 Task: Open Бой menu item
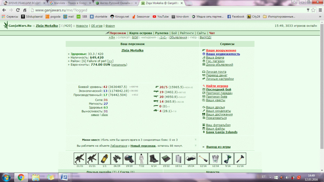(x=174, y=33)
